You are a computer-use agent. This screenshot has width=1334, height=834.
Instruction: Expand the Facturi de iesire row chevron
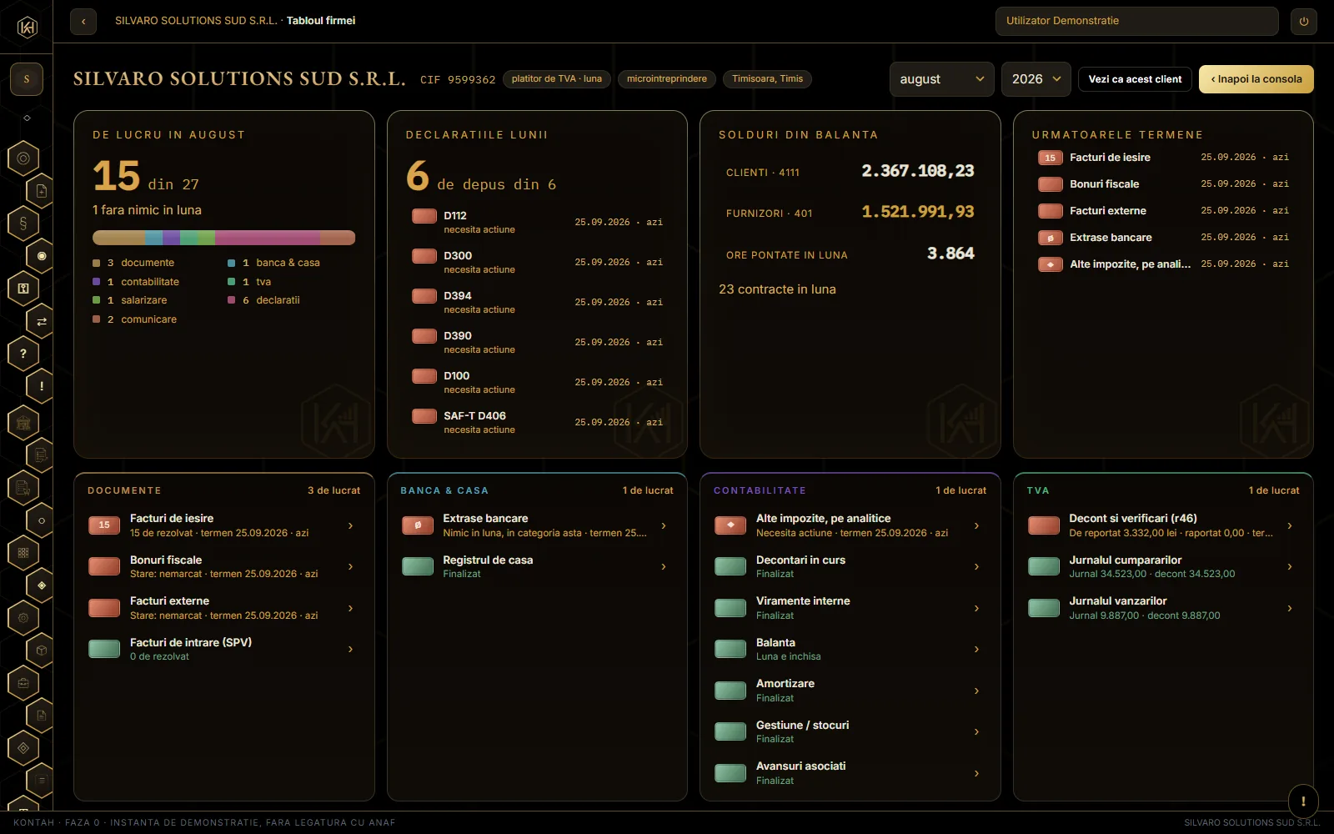pos(350,525)
